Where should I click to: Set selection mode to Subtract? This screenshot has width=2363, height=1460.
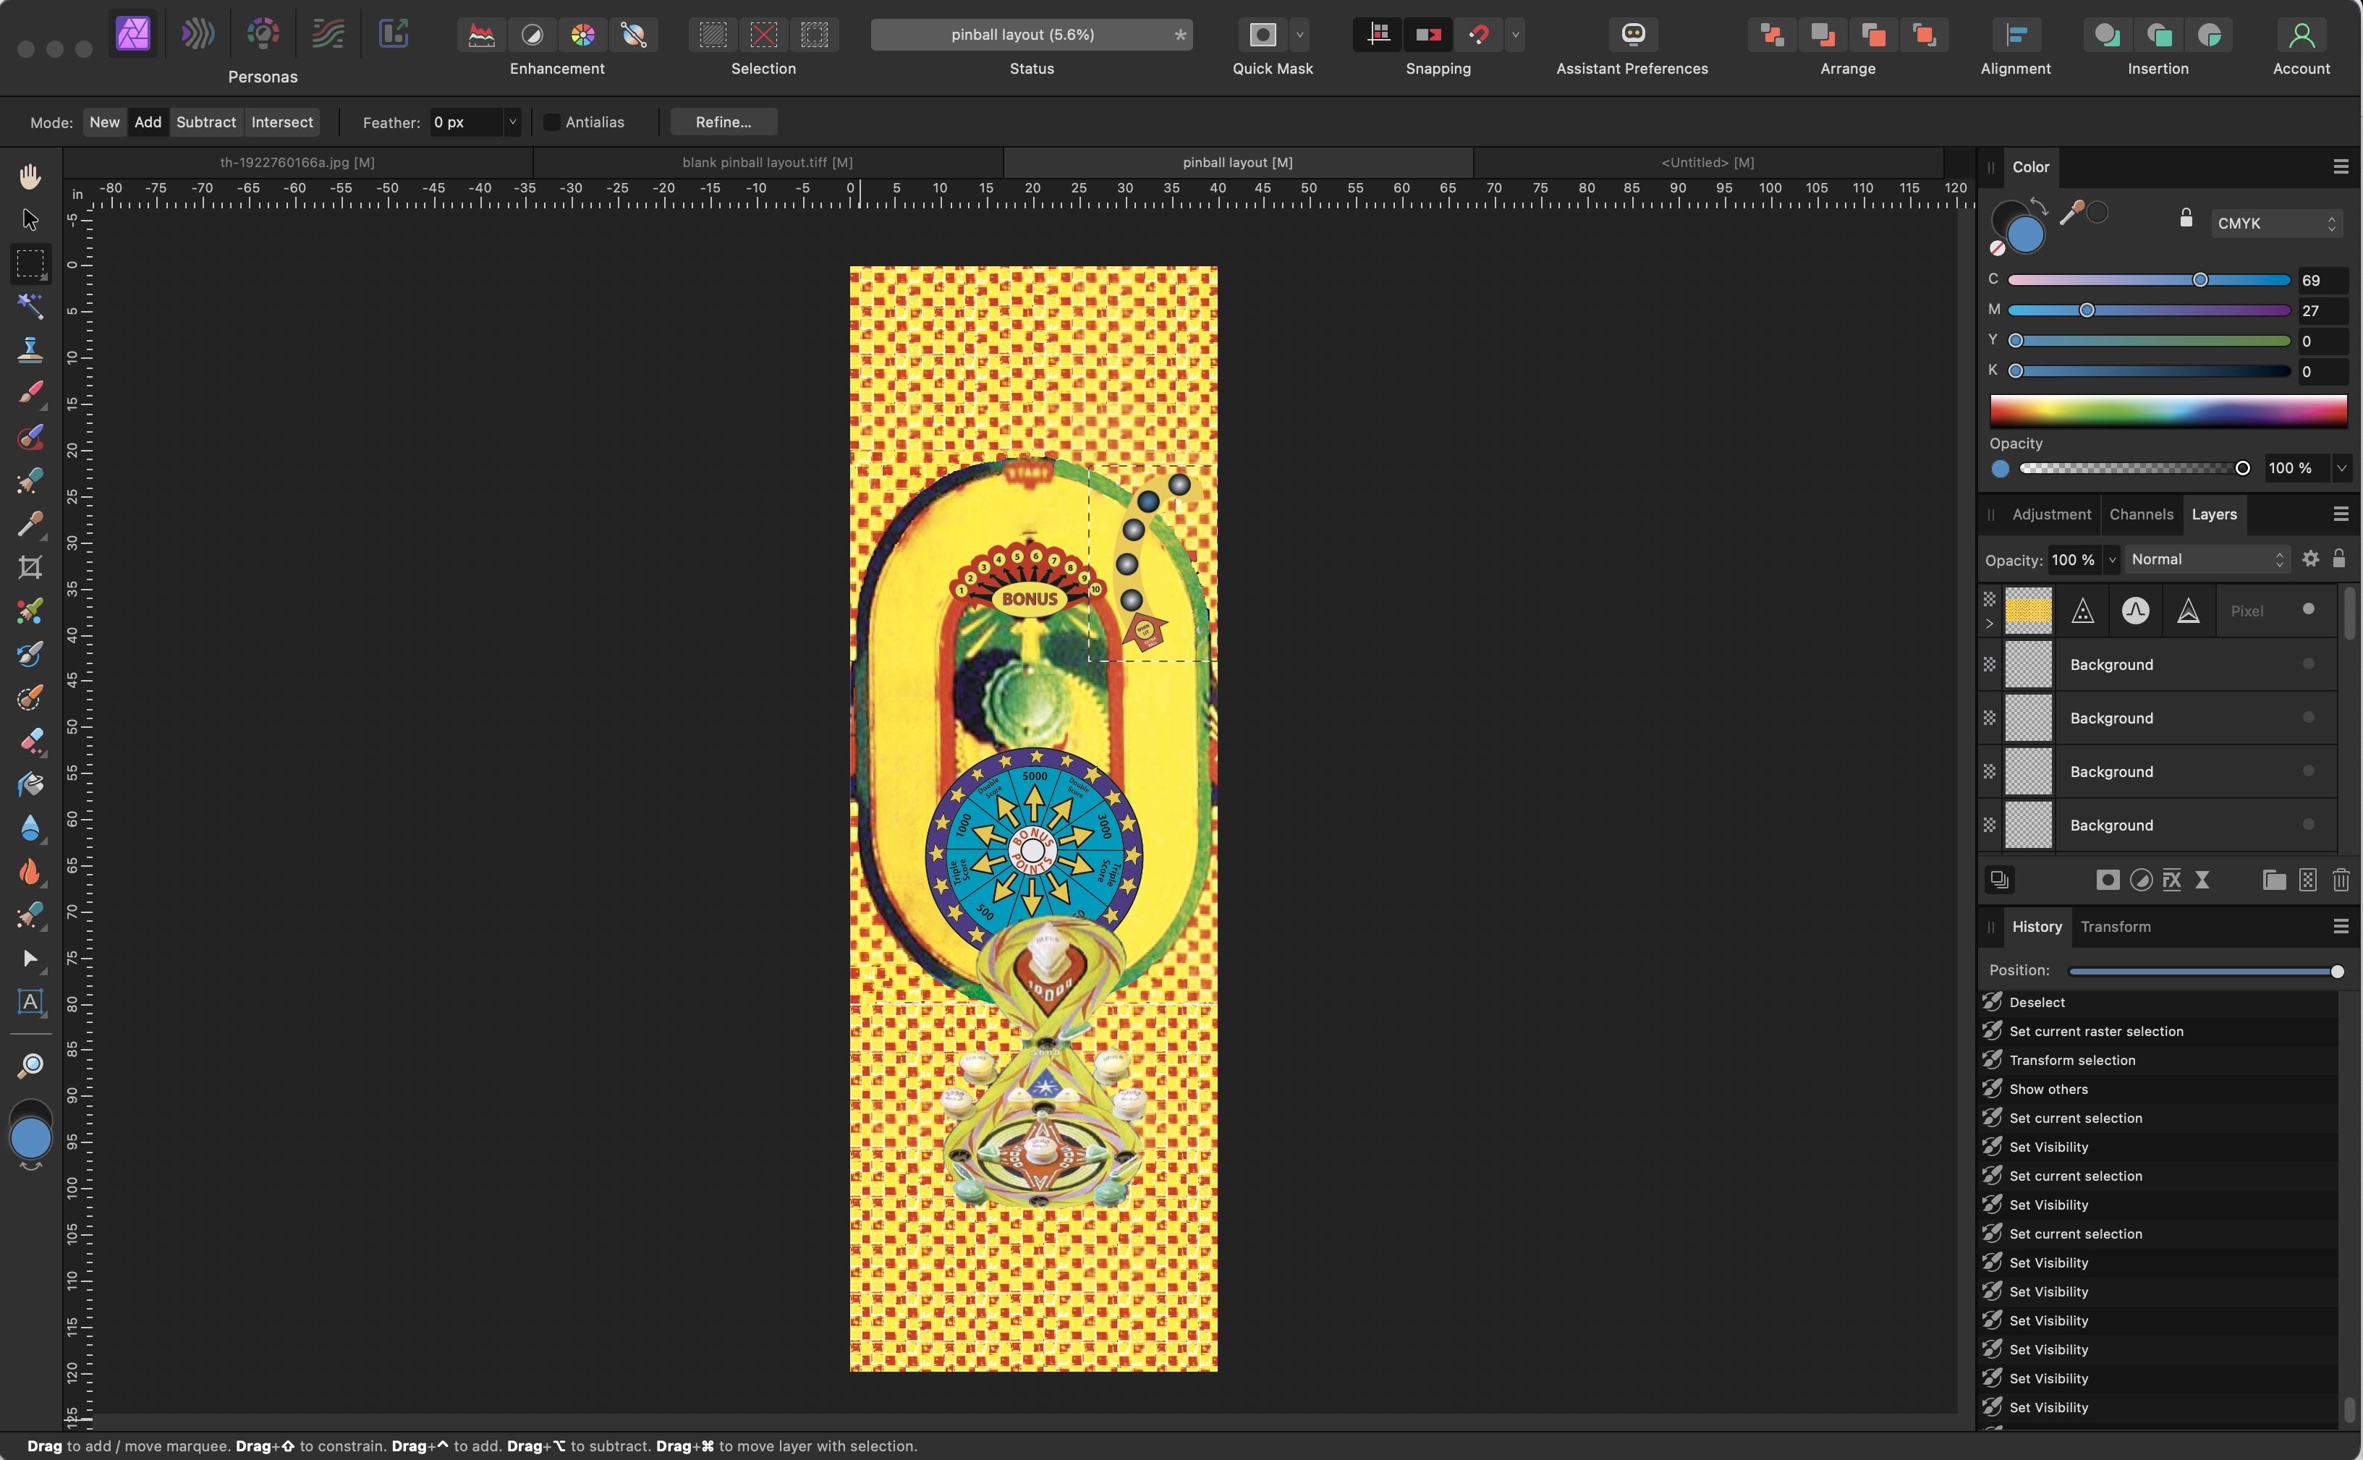tap(205, 123)
